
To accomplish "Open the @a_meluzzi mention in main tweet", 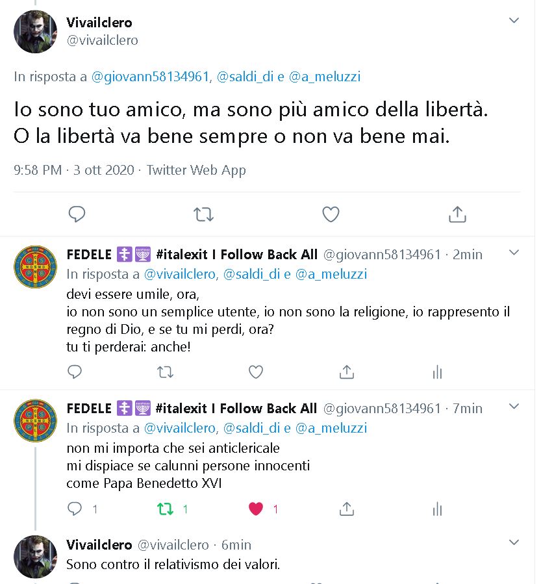I will tap(325, 77).
